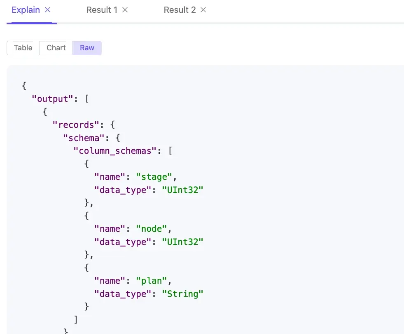The image size is (404, 334).
Task: Click the "stage" string value
Action: [x=154, y=177]
